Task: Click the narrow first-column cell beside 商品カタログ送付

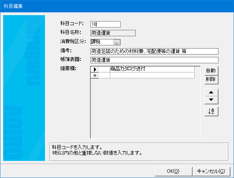Action: click(x=104, y=69)
